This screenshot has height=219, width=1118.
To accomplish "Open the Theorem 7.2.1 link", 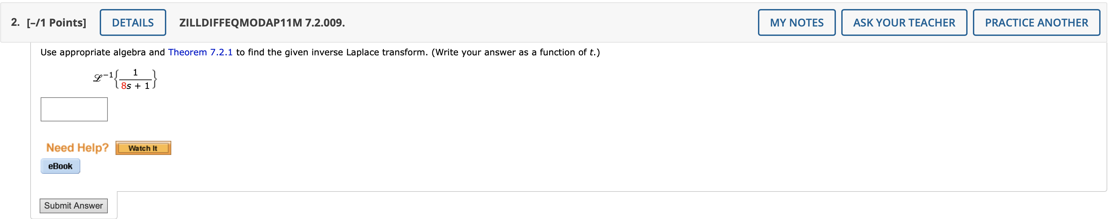I will click(202, 52).
